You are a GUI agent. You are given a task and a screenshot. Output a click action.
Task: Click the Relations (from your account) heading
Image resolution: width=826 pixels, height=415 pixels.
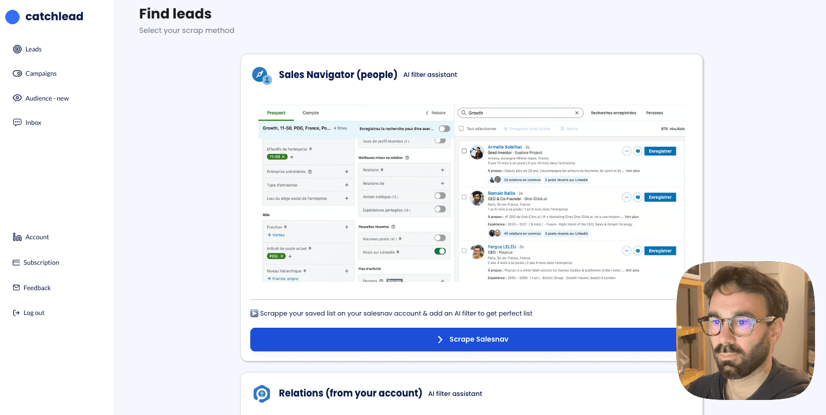click(x=350, y=393)
